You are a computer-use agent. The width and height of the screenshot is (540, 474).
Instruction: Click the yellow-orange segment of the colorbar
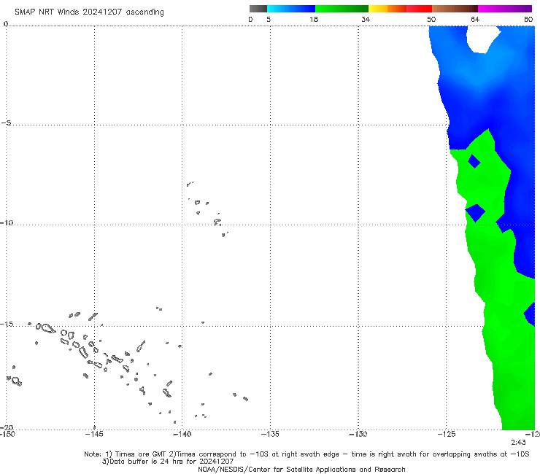click(x=387, y=9)
